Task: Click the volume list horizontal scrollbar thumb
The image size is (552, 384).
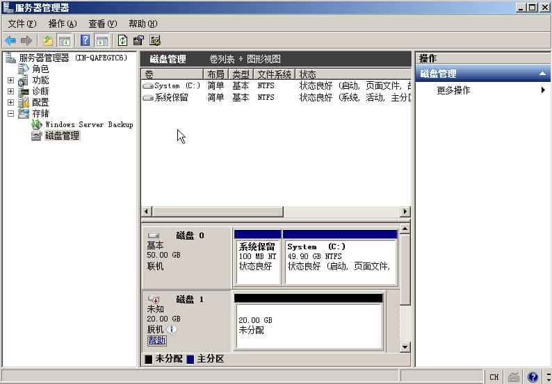Action: coord(212,211)
